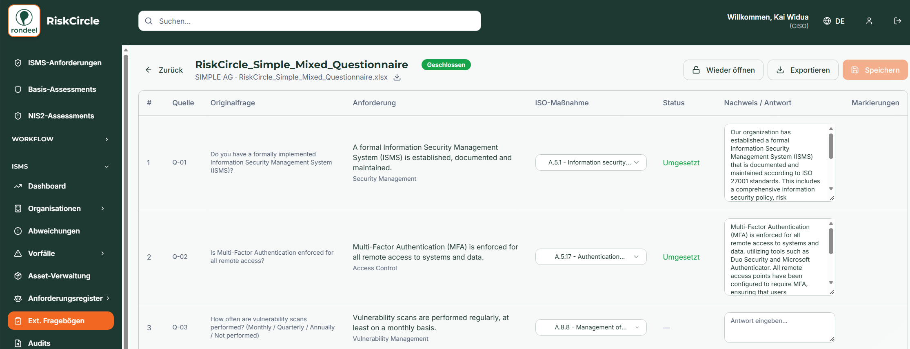Open NIS2-Assessments menu item
The height and width of the screenshot is (349, 910).
point(60,116)
